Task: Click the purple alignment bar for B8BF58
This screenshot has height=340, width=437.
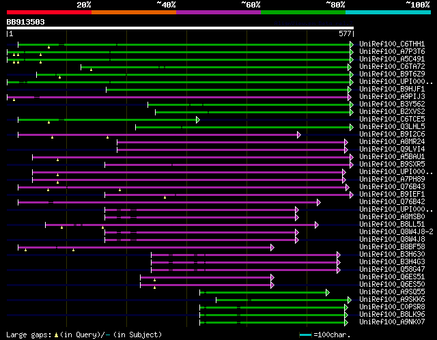Action: coord(146,247)
